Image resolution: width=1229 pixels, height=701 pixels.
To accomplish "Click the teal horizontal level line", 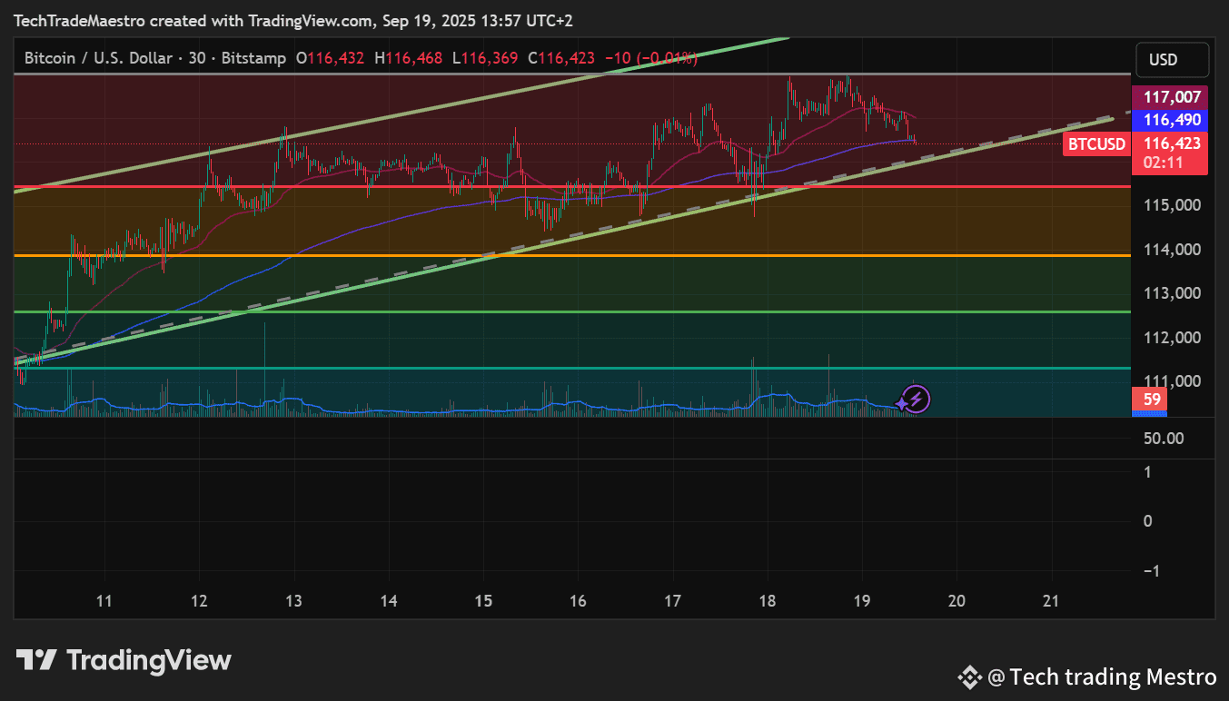I will click(x=572, y=368).
